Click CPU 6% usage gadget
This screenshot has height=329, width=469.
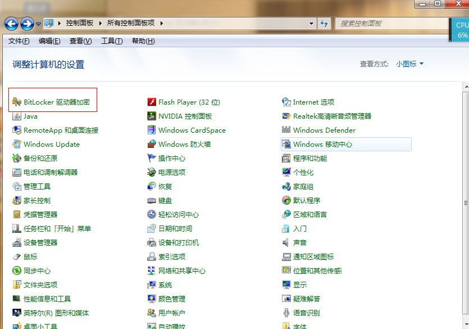pyautogui.click(x=459, y=30)
